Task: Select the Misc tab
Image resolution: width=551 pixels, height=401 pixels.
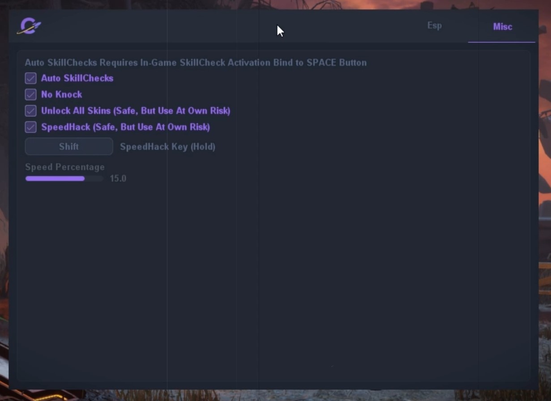Action: (x=502, y=27)
